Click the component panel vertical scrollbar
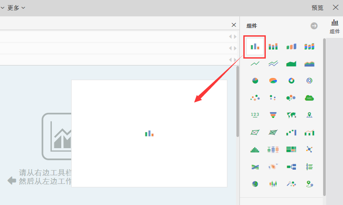The width and height of the screenshot is (343, 205). click(324, 108)
